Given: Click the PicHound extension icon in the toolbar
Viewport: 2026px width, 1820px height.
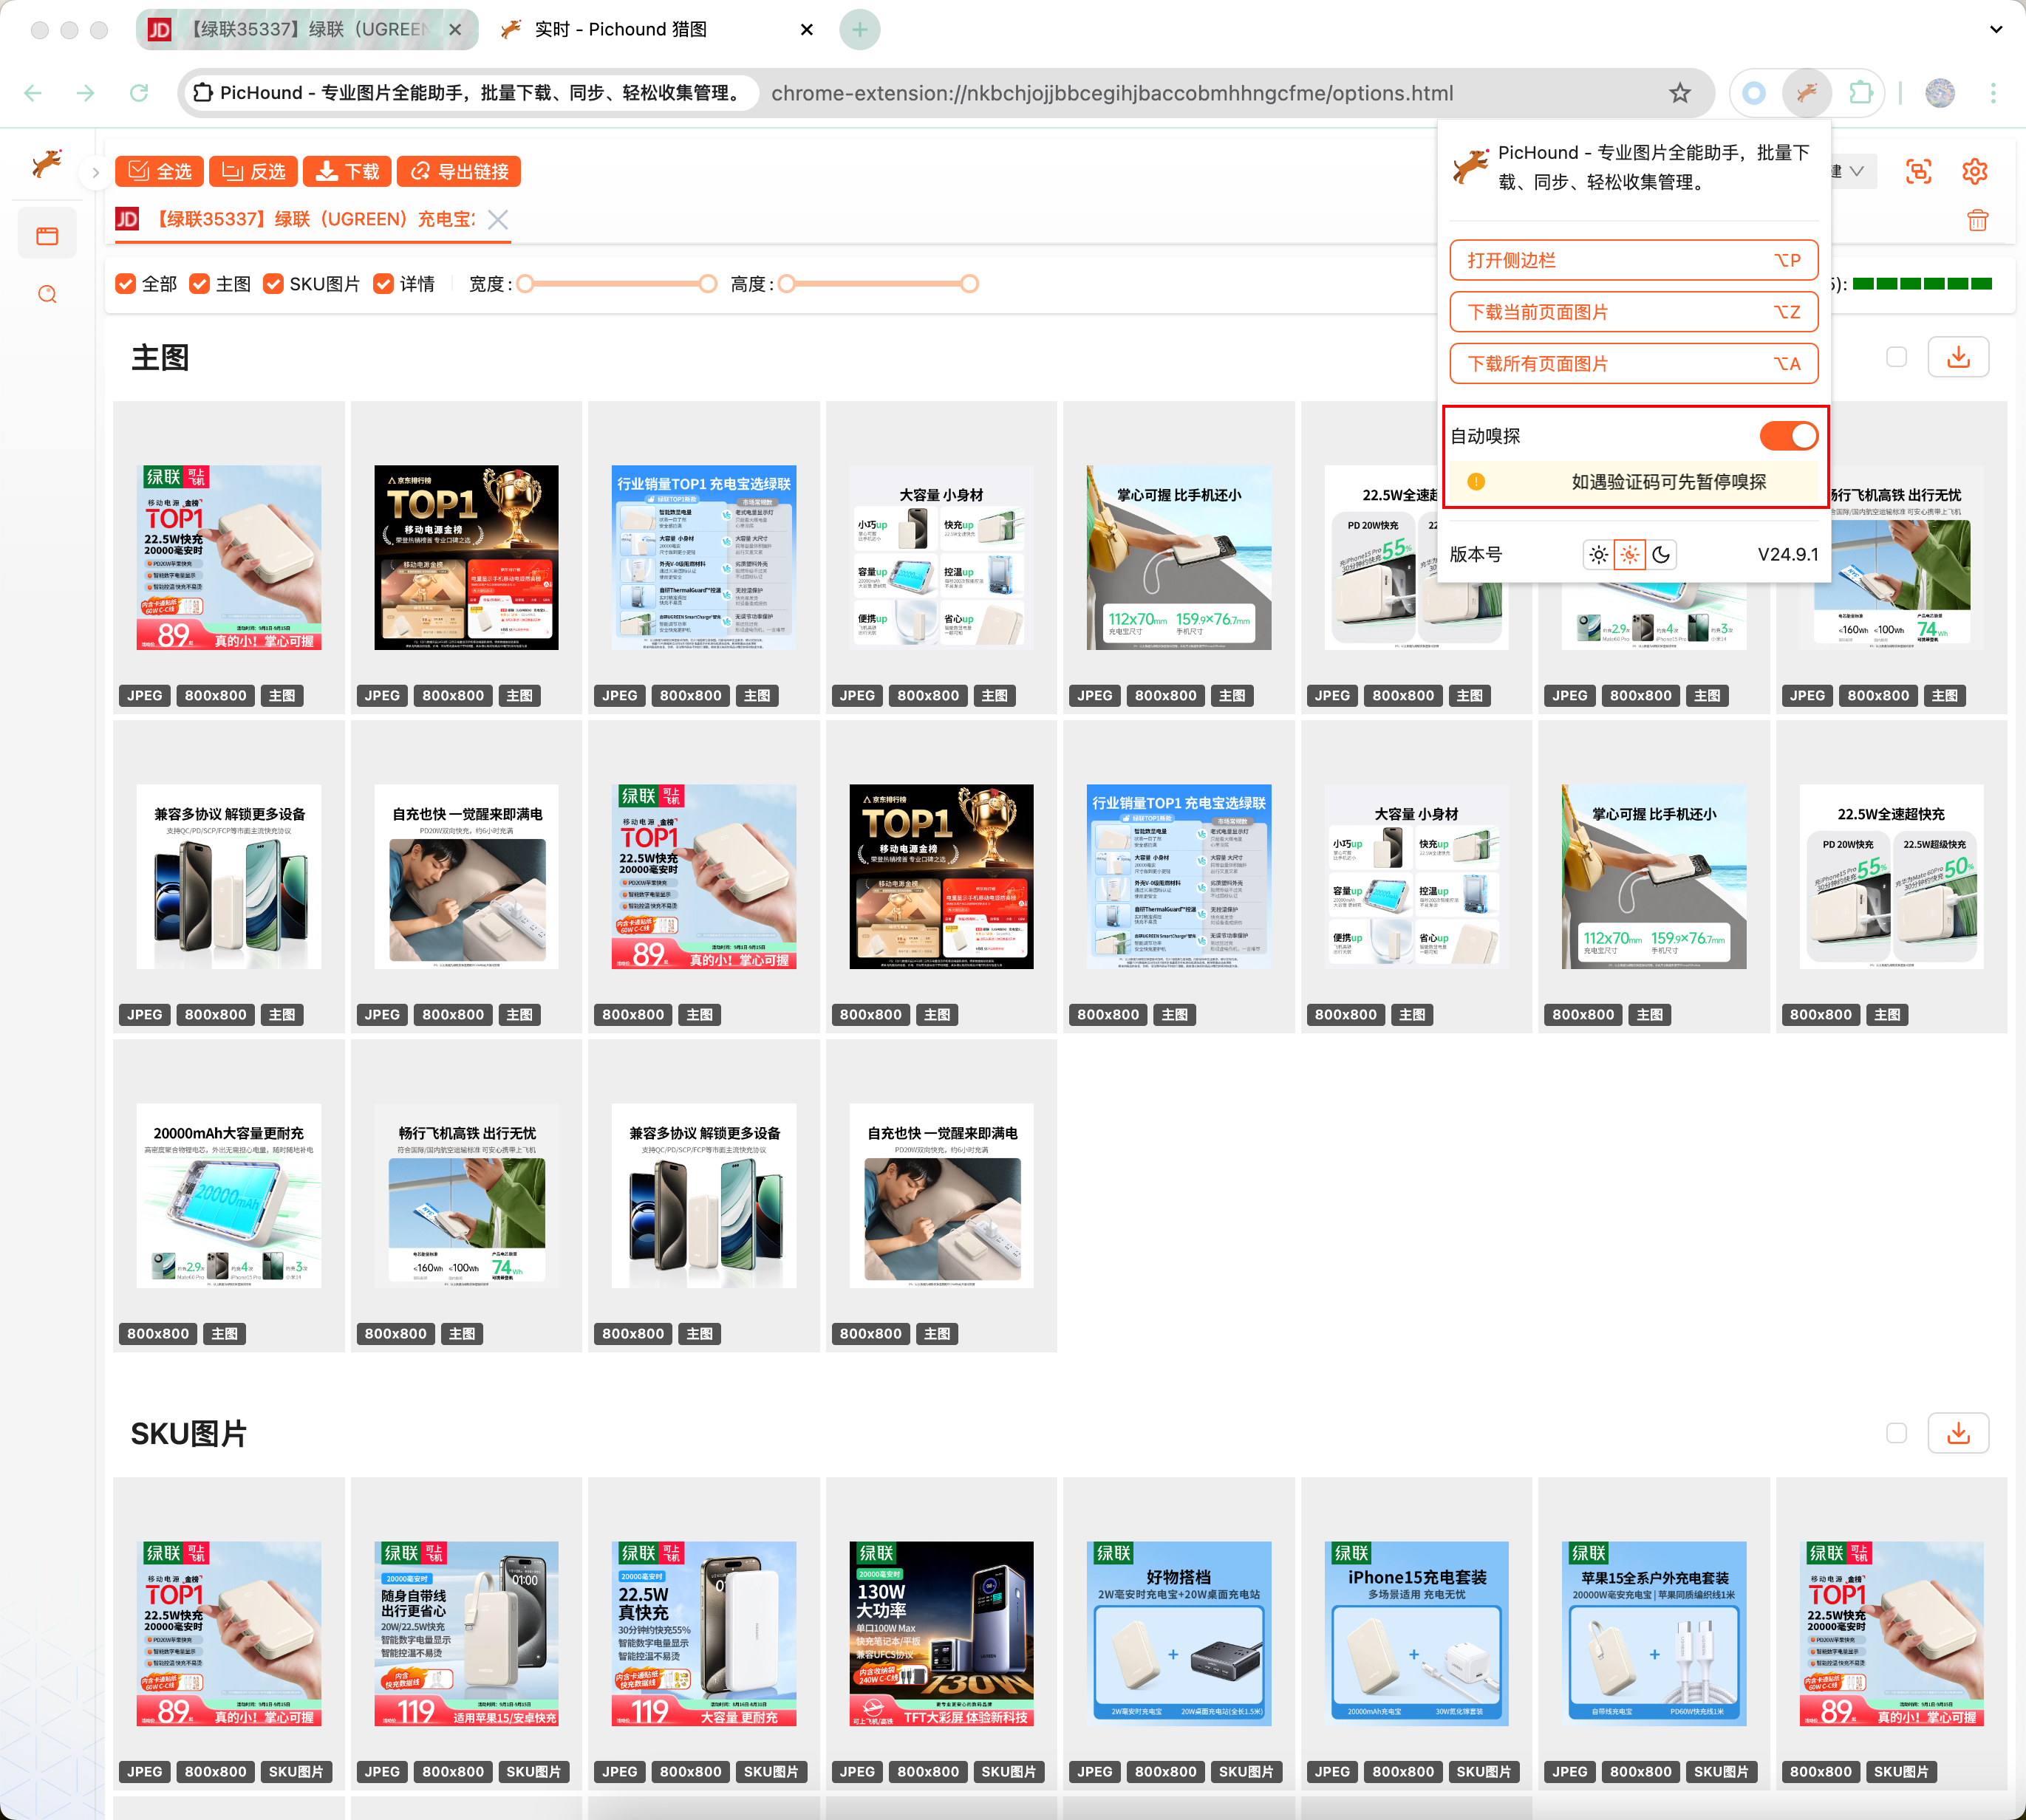Looking at the screenshot, I should 1806,93.
